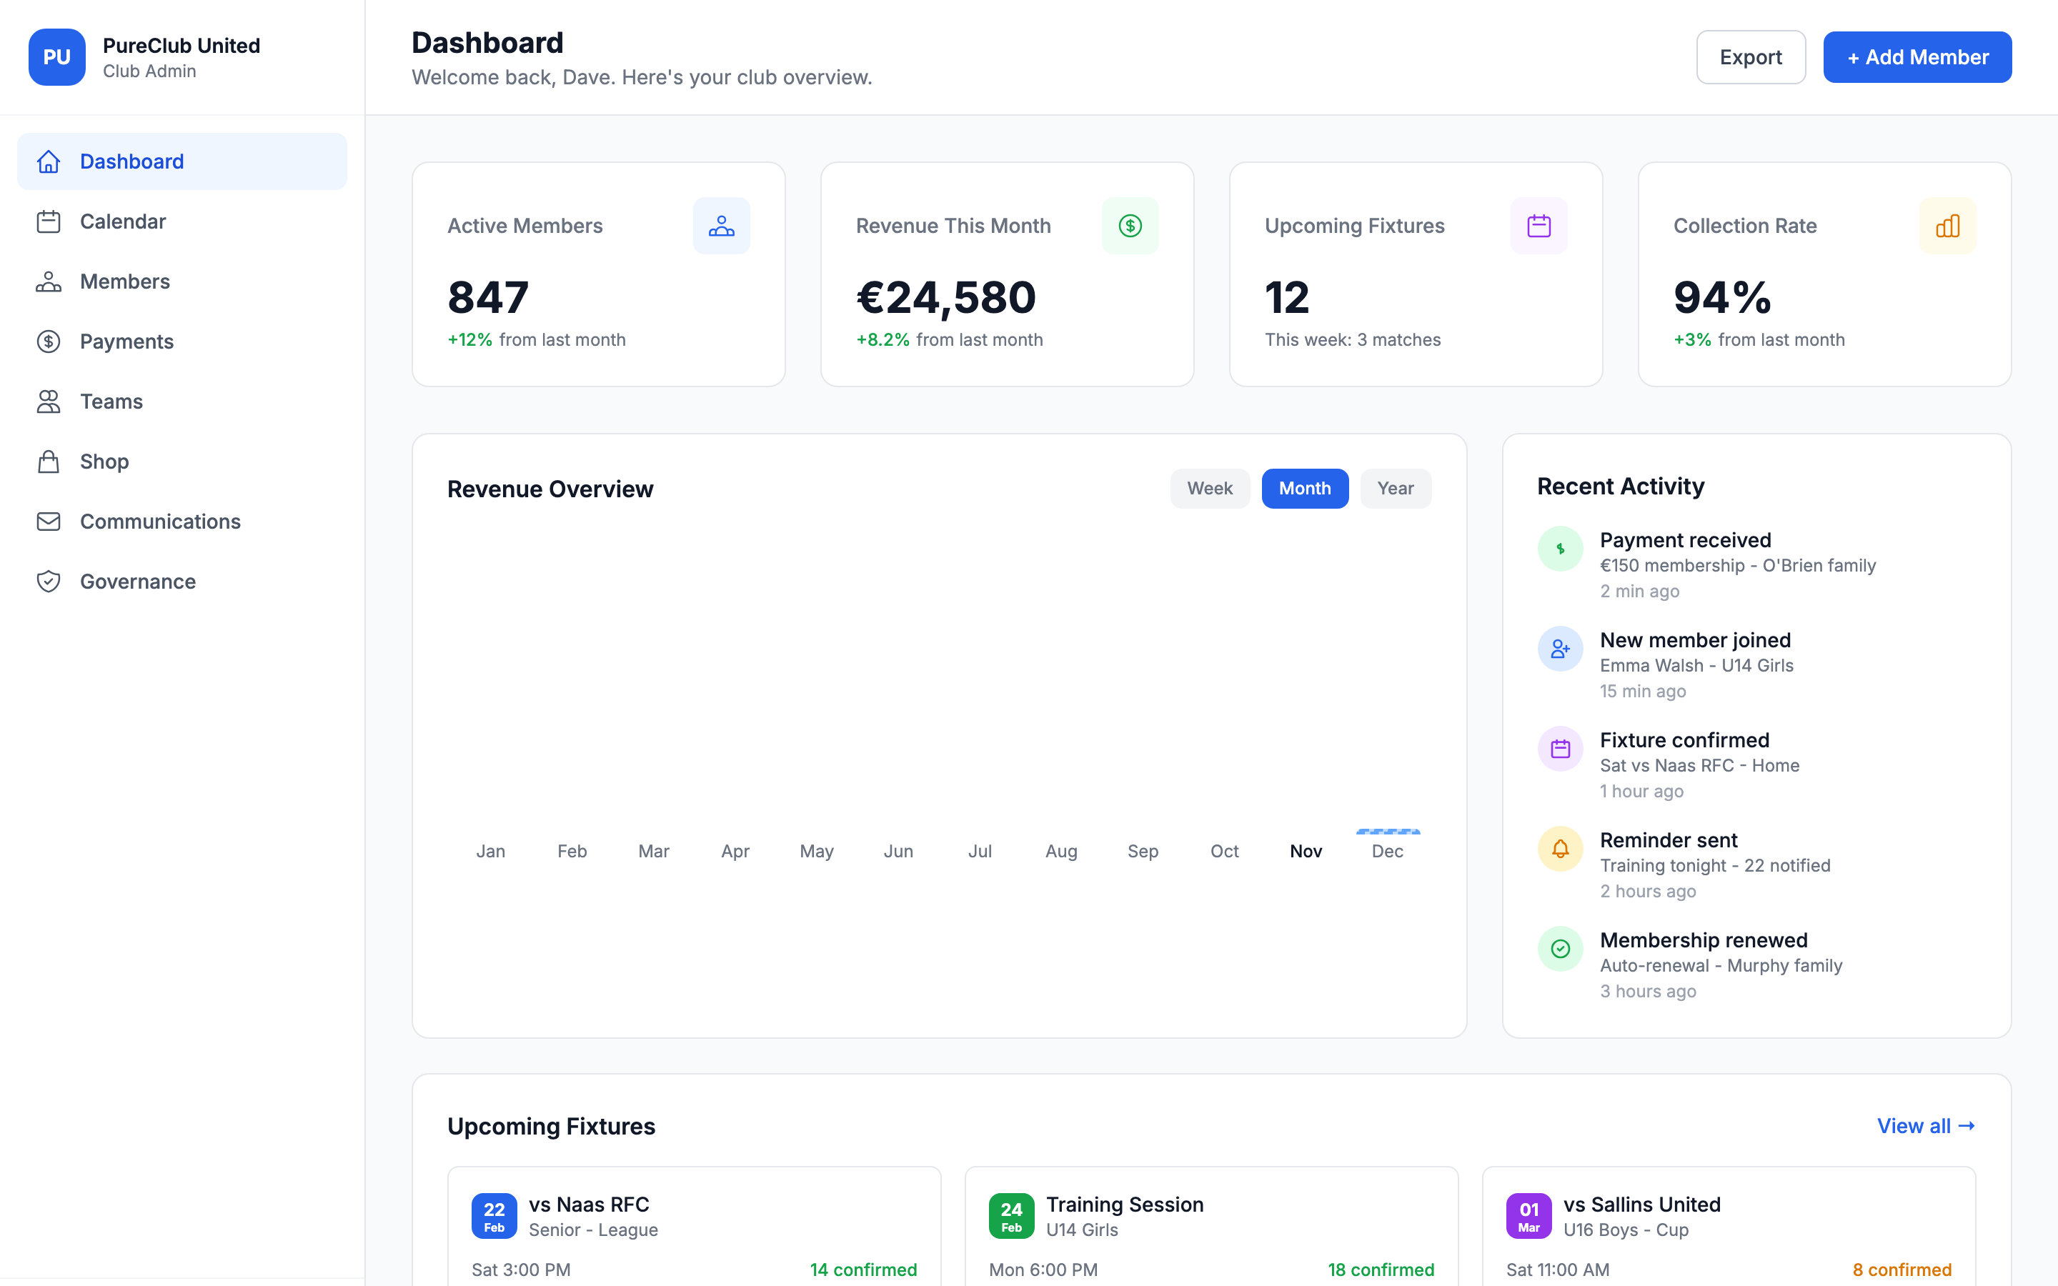Screen dimensions: 2058x1286
Task: Open the Teams section via its people icon
Action: pos(49,401)
